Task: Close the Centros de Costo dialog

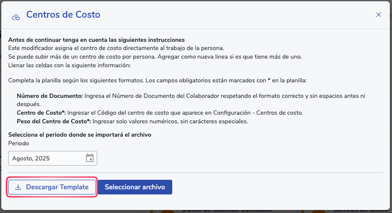Action: tap(379, 15)
